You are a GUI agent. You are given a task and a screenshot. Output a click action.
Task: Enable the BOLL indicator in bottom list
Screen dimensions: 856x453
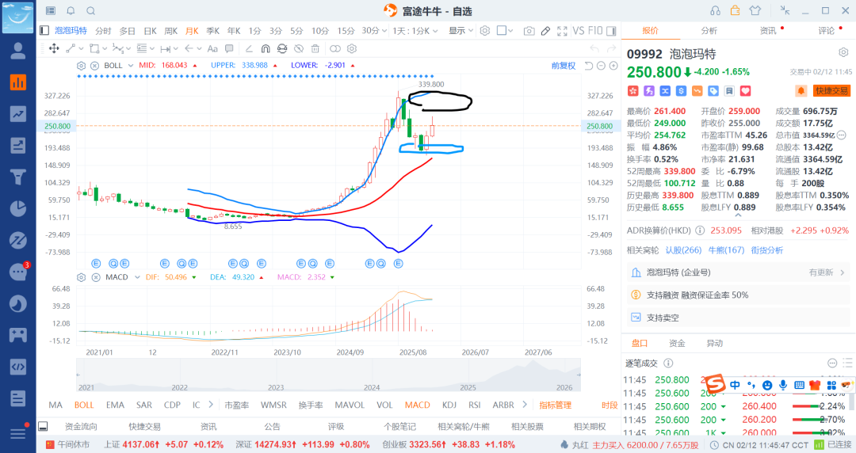[x=84, y=405]
